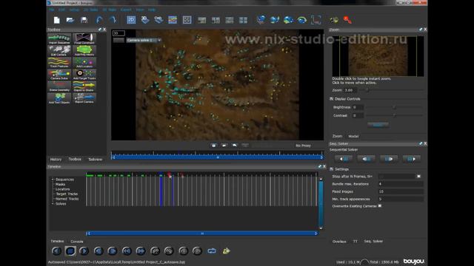474x266 pixels.
Task: Click the Reset button under Contrast
Action: tap(378, 125)
